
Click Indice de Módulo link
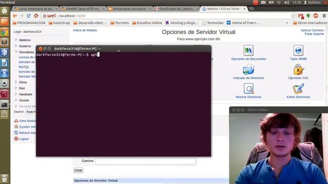click(85, 30)
